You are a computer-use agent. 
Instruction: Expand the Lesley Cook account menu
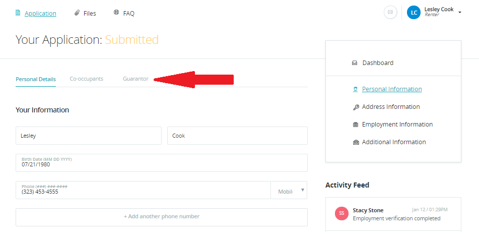coord(460,12)
